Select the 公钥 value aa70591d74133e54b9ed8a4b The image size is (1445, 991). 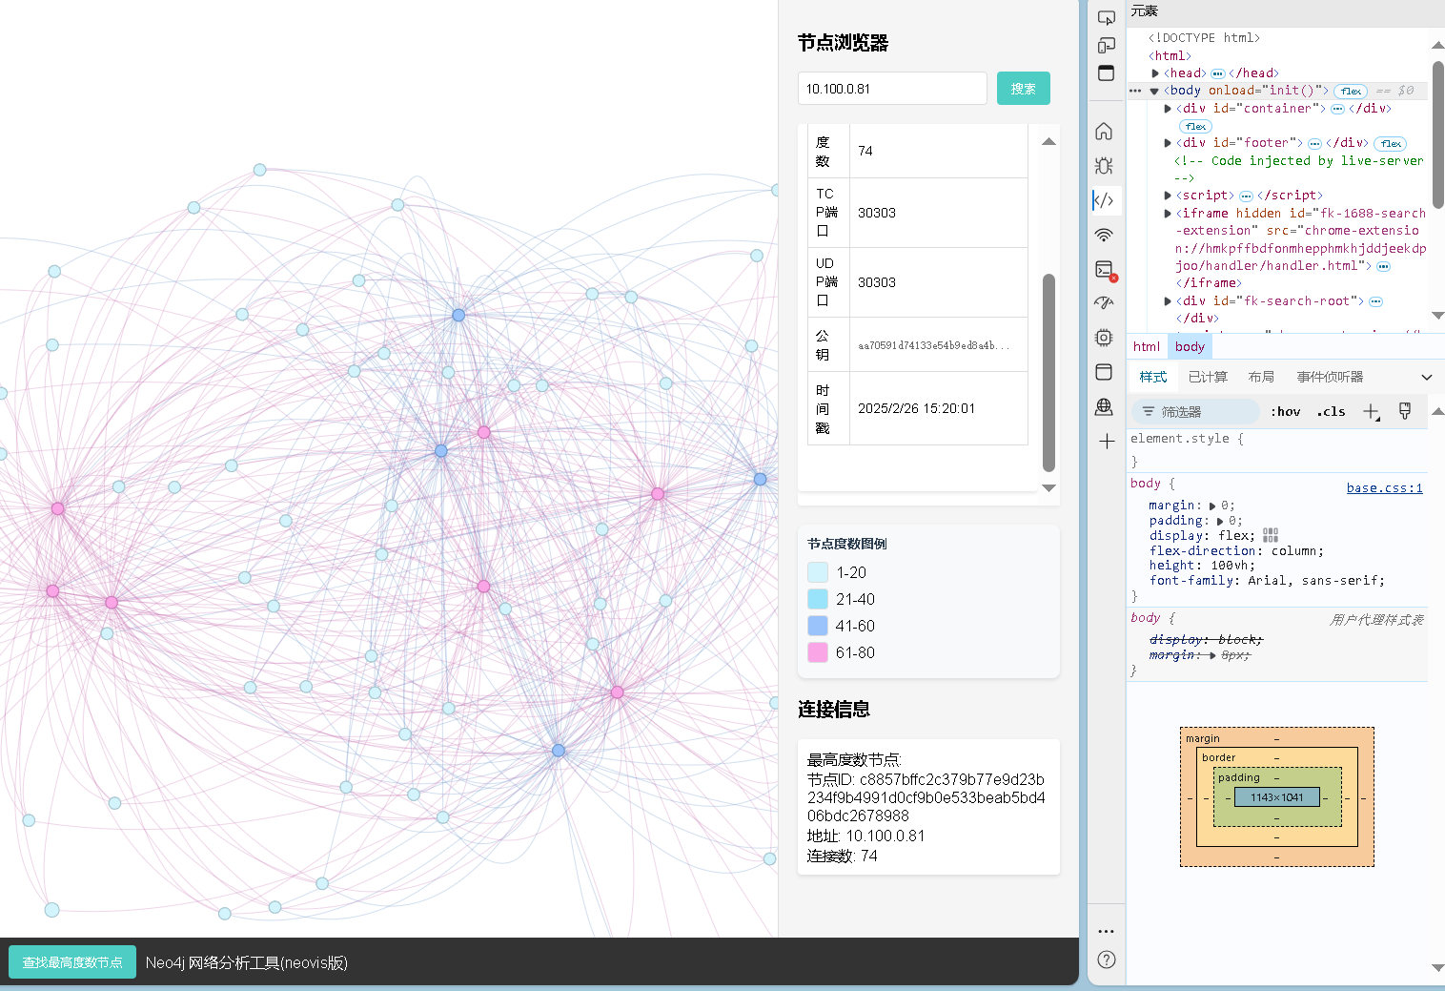pos(933,345)
